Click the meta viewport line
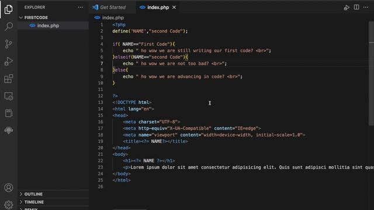Screen dimensions: 374x210 (214, 135)
